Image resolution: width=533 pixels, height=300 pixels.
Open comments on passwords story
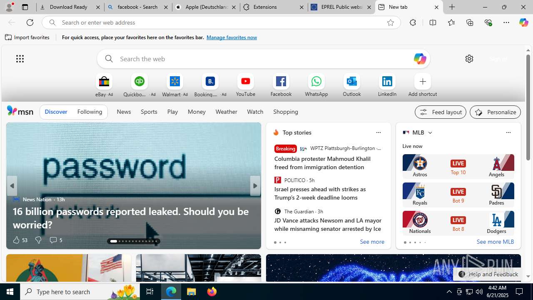56,240
